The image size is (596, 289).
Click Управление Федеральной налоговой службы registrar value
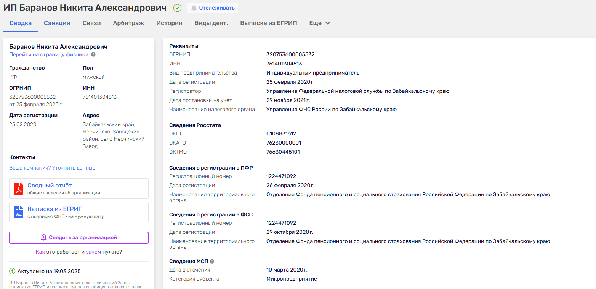click(x=358, y=91)
